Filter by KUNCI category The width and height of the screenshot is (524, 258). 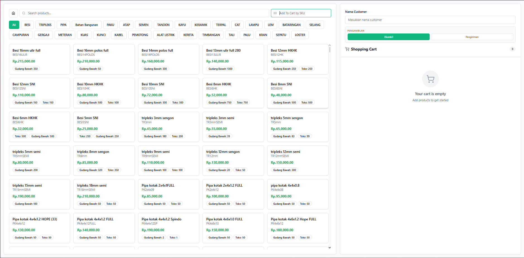point(101,35)
